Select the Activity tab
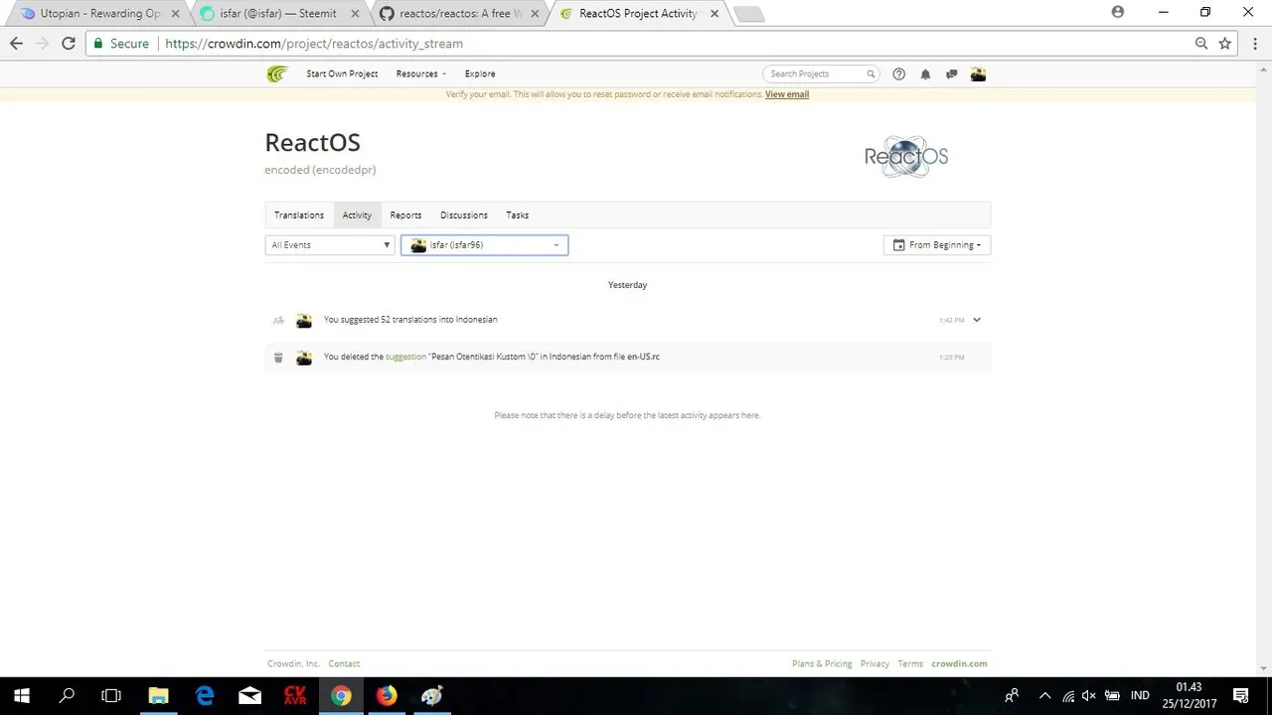Viewport: 1272px width, 715px height. coord(357,215)
